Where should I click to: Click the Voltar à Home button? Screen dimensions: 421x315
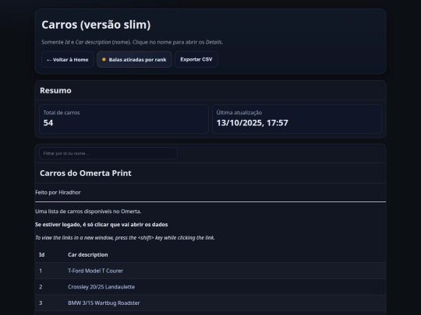[67, 59]
